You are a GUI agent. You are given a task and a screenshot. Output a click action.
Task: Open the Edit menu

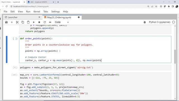[12, 12]
